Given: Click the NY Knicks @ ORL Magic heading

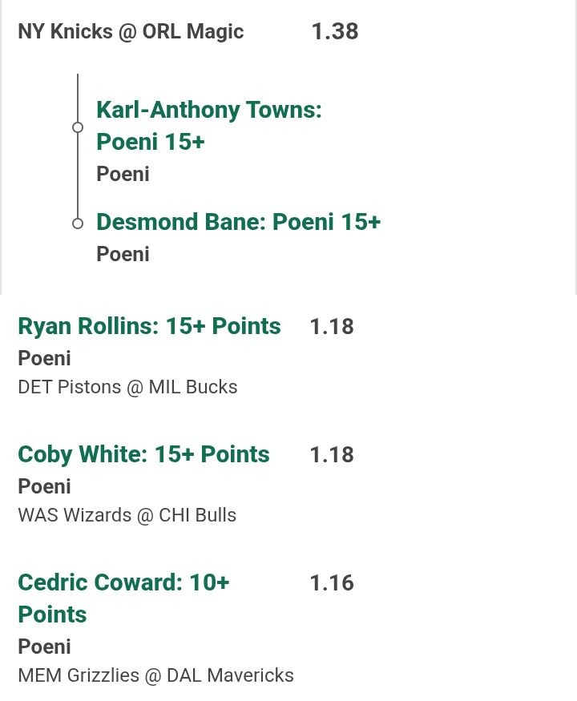Looking at the screenshot, I should (131, 32).
